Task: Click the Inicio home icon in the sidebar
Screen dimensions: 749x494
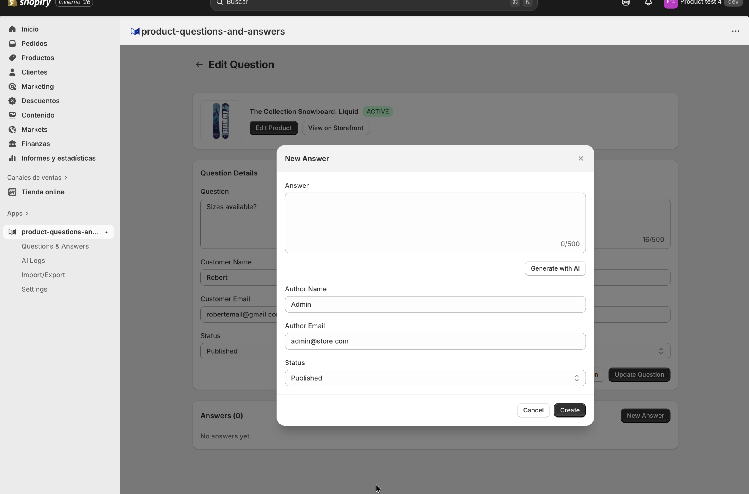Action: point(12,29)
